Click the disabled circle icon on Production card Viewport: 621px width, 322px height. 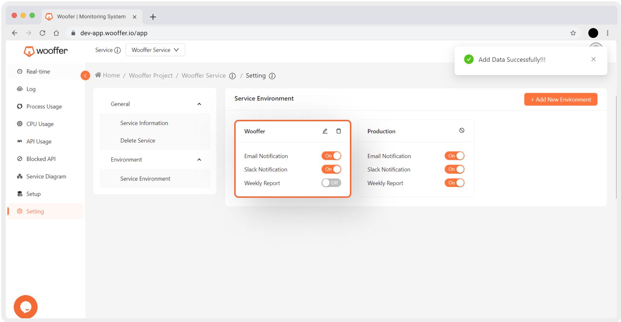[x=462, y=130]
